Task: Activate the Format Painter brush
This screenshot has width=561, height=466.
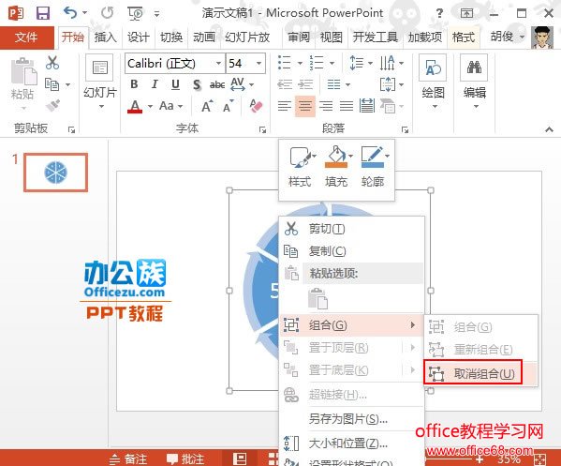Action: [52, 105]
